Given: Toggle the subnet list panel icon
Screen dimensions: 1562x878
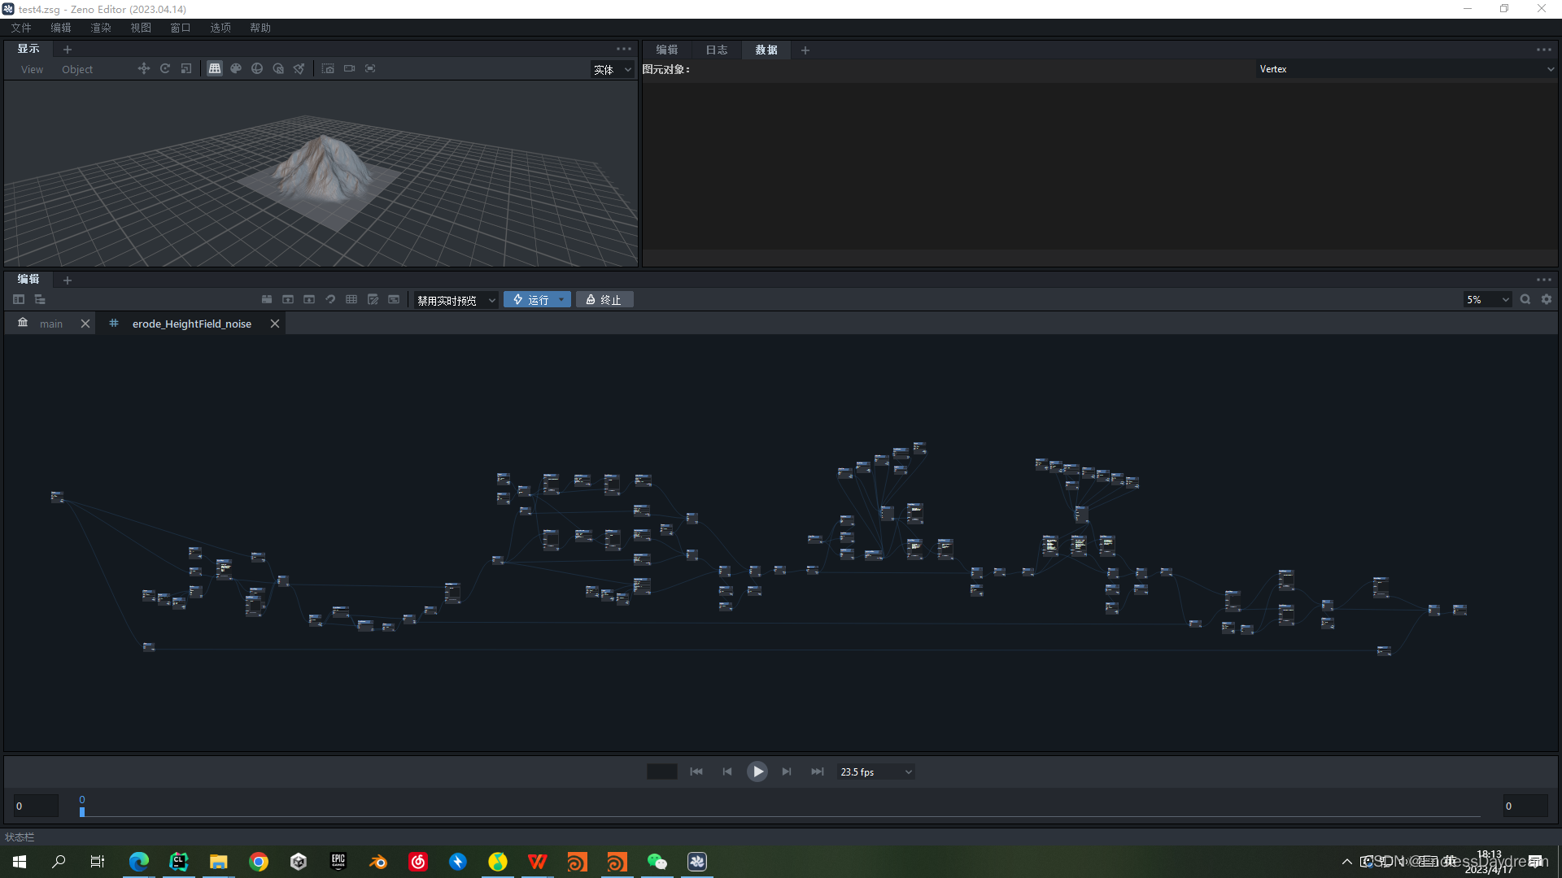Looking at the screenshot, I should click(x=19, y=300).
